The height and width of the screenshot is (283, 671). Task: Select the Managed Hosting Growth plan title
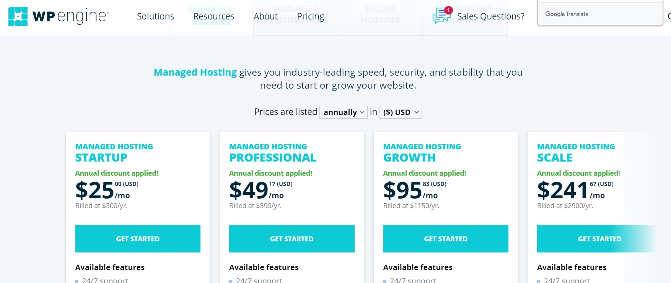point(422,152)
